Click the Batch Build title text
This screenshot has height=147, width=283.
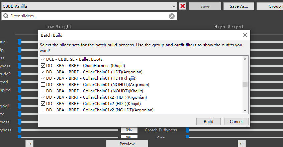(x=52, y=35)
